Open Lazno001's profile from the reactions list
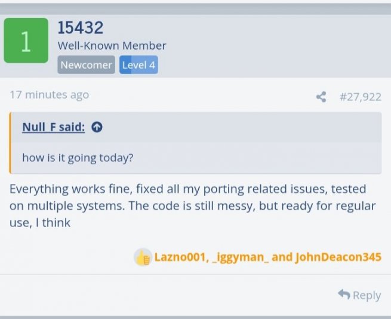The width and height of the screenshot is (391, 319). click(180, 257)
